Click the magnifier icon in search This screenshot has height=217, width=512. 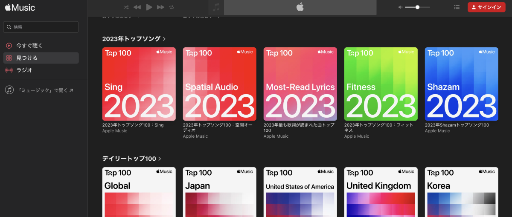click(x=9, y=27)
